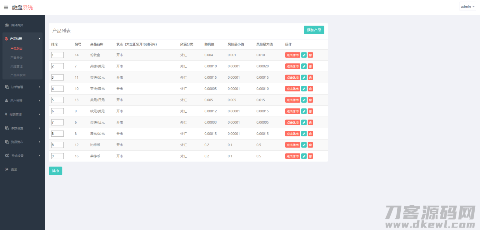Click the 添加产品 button
480x230 pixels.
tap(314, 30)
